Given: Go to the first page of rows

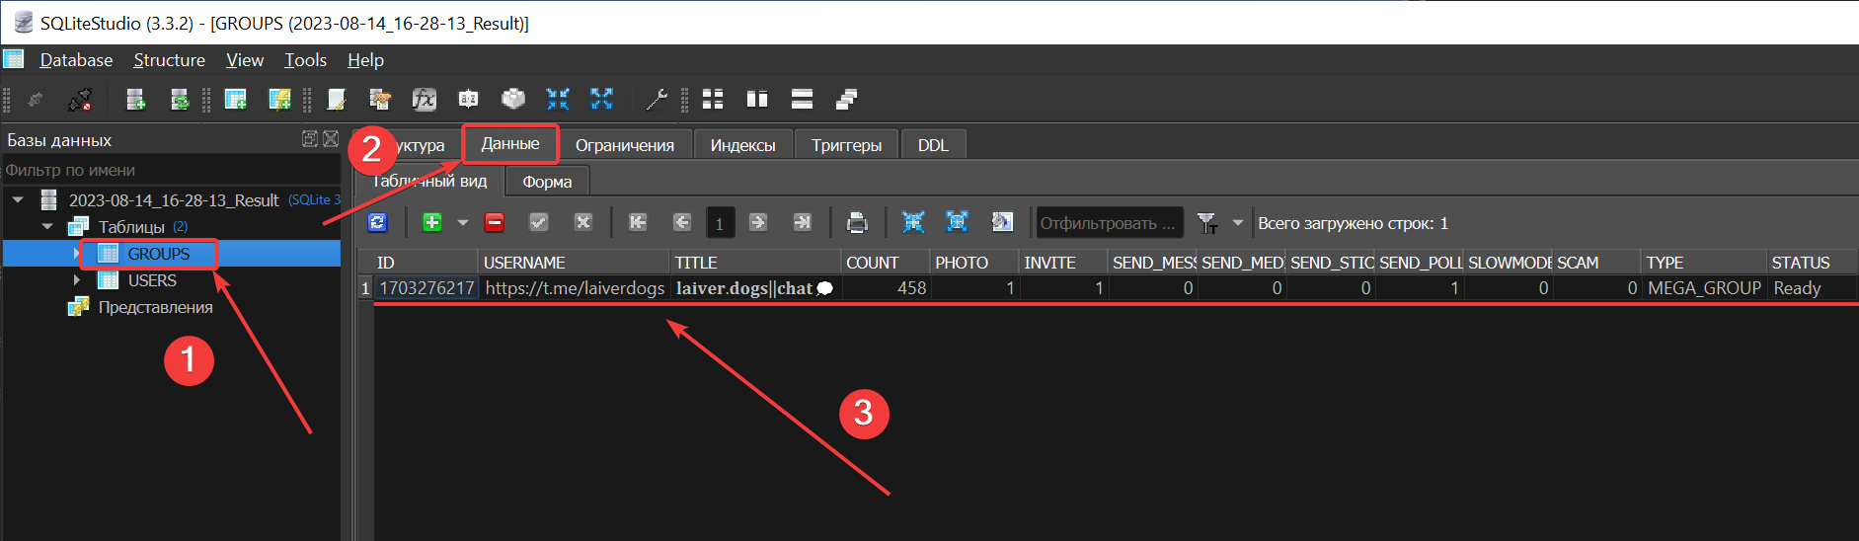Looking at the screenshot, I should (x=638, y=222).
